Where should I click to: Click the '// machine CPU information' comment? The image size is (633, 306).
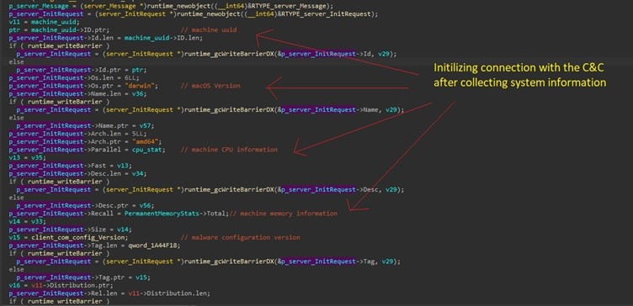pos(229,150)
